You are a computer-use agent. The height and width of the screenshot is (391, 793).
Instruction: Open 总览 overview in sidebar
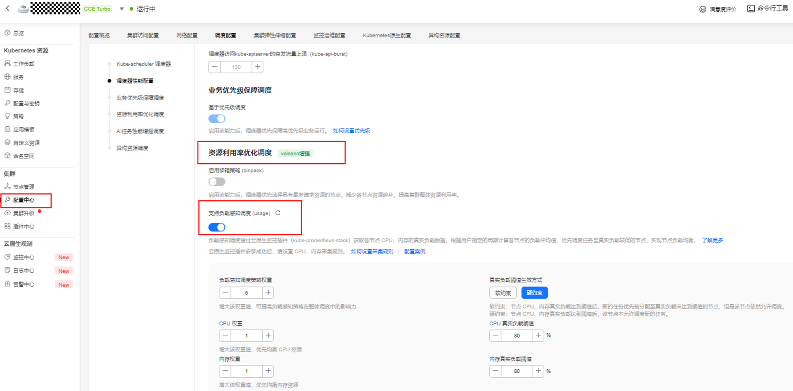tap(14, 33)
